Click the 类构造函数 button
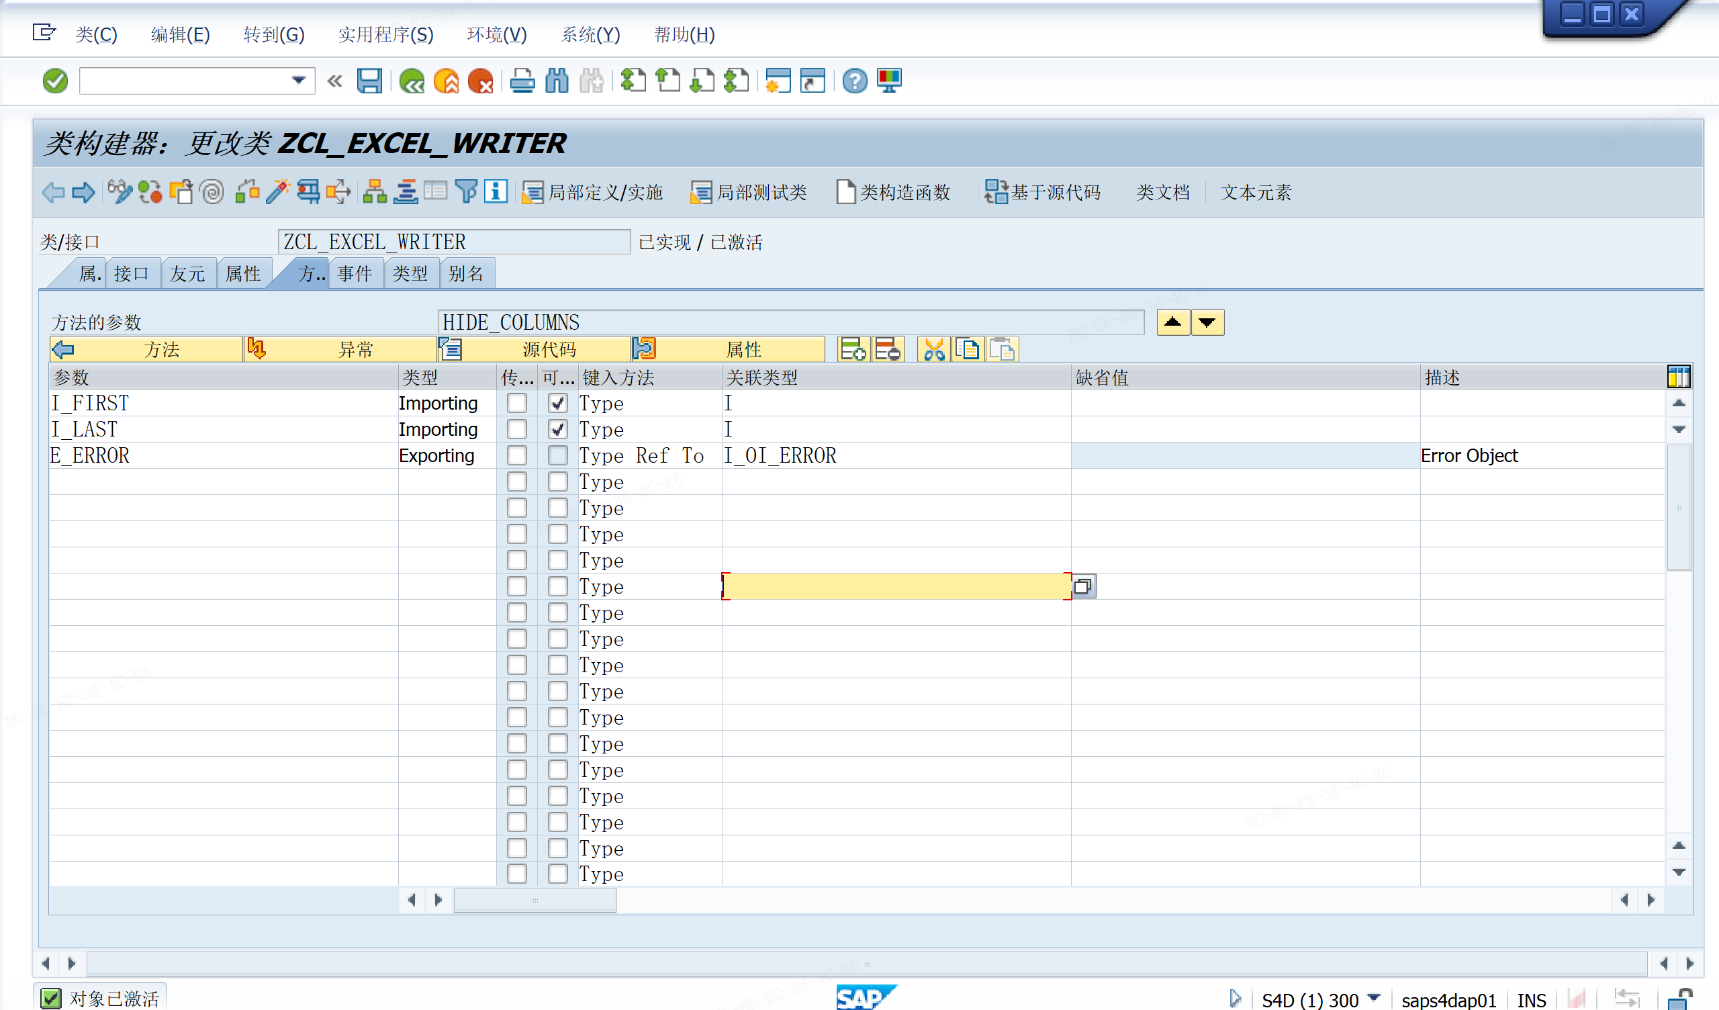This screenshot has height=1010, width=1719. [894, 193]
